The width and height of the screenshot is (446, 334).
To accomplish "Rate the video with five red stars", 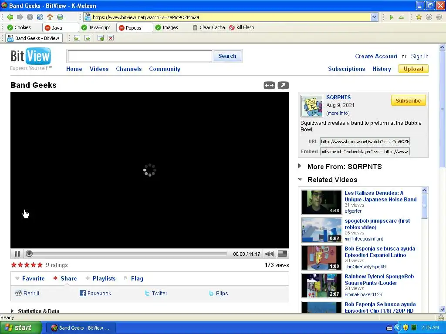I will click(x=27, y=265).
